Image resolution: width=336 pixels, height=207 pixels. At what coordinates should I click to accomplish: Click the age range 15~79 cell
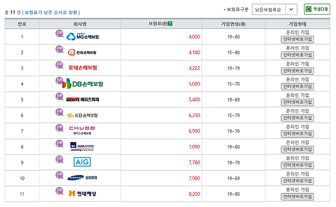point(233,115)
